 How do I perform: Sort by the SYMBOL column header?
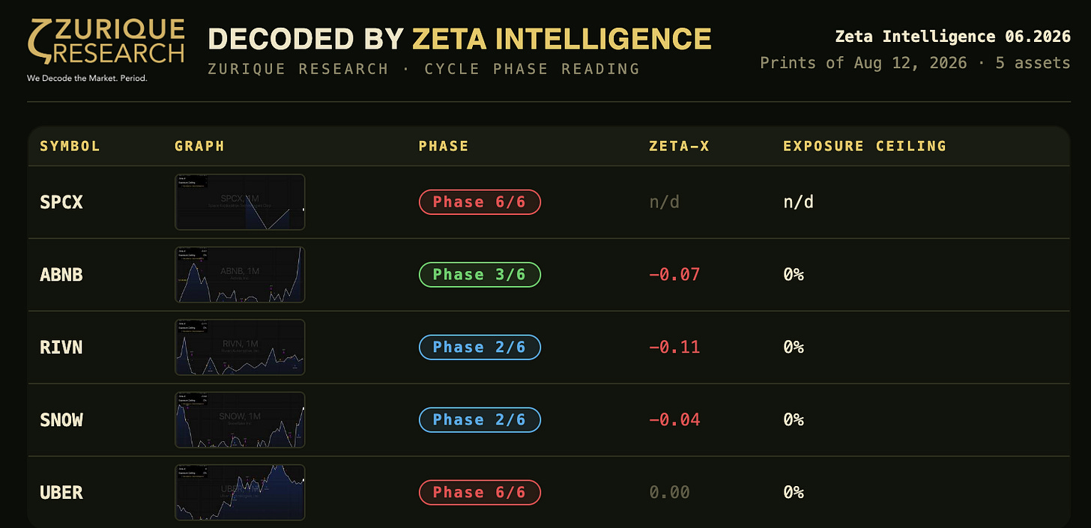70,146
